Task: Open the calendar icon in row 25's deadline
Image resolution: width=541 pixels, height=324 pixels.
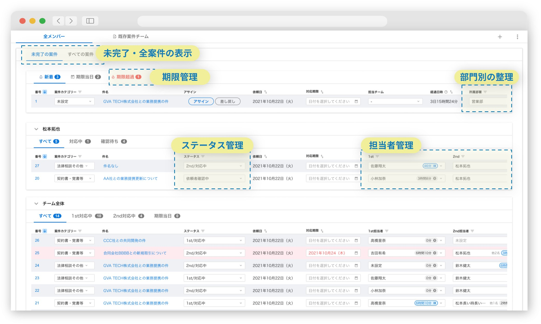Action: coord(356,253)
